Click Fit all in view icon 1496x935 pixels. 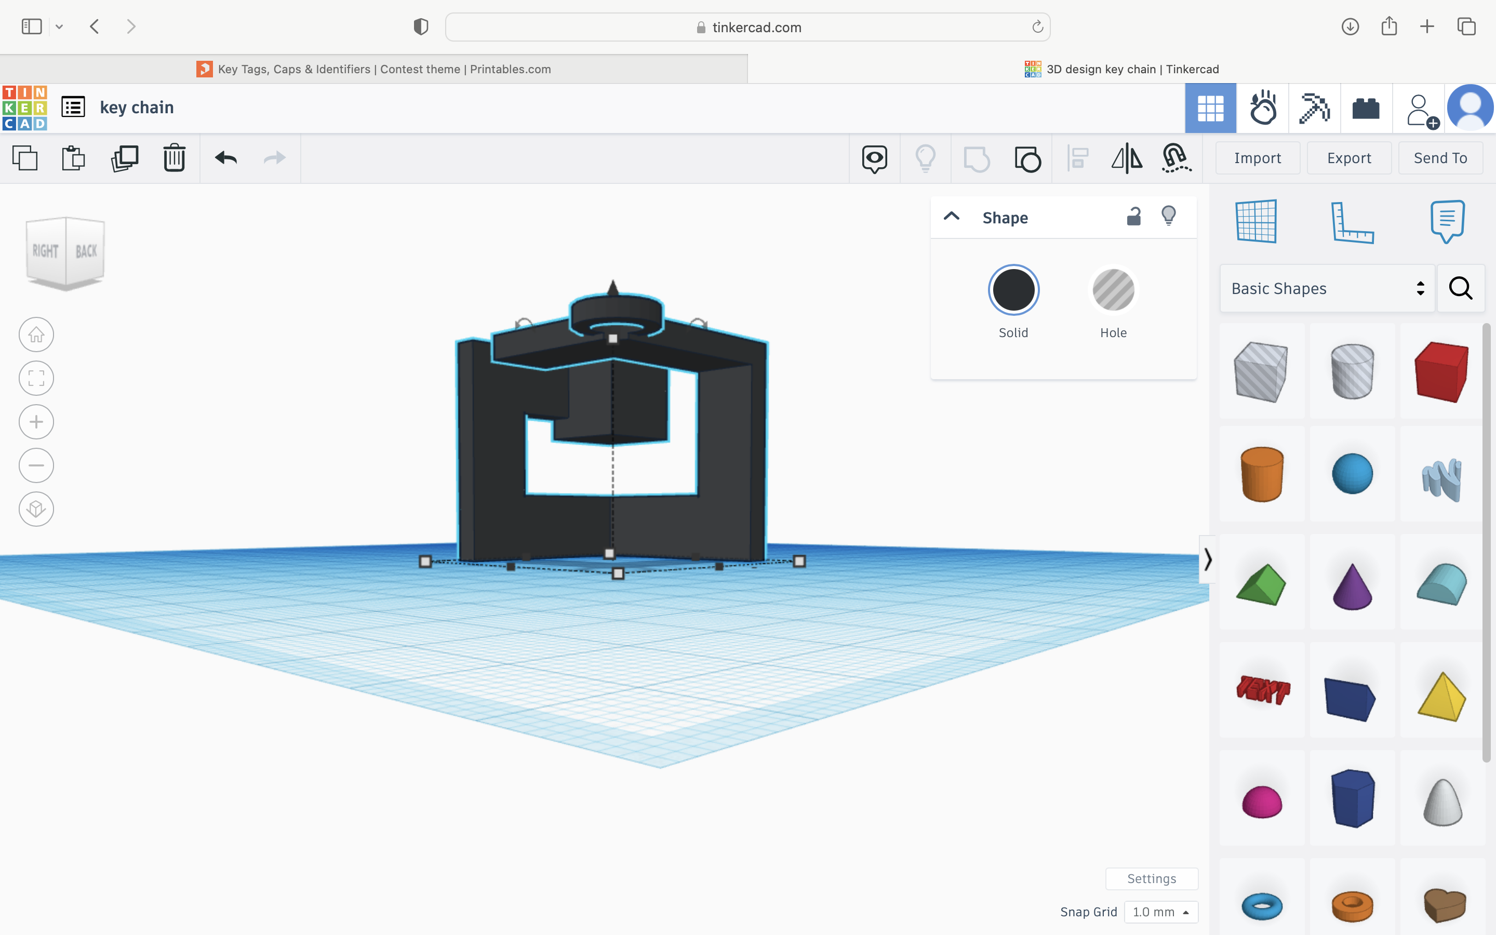click(x=36, y=378)
